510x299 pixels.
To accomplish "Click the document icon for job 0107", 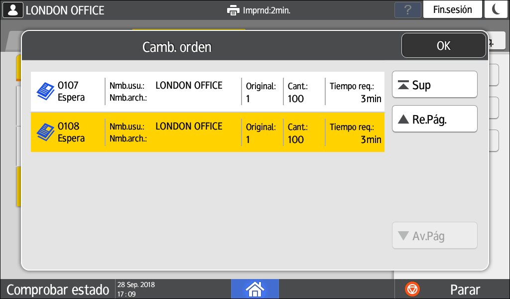I will click(x=45, y=91).
